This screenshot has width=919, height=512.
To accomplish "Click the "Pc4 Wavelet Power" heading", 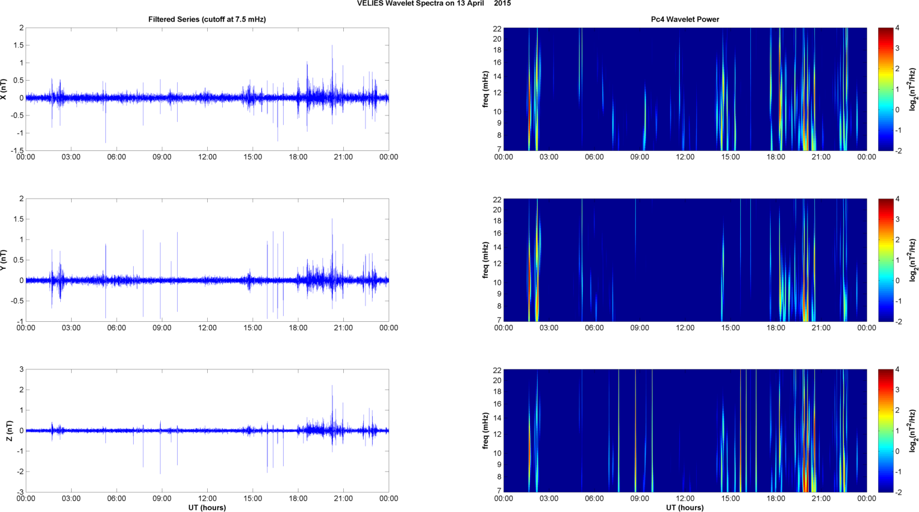I will pos(685,19).
